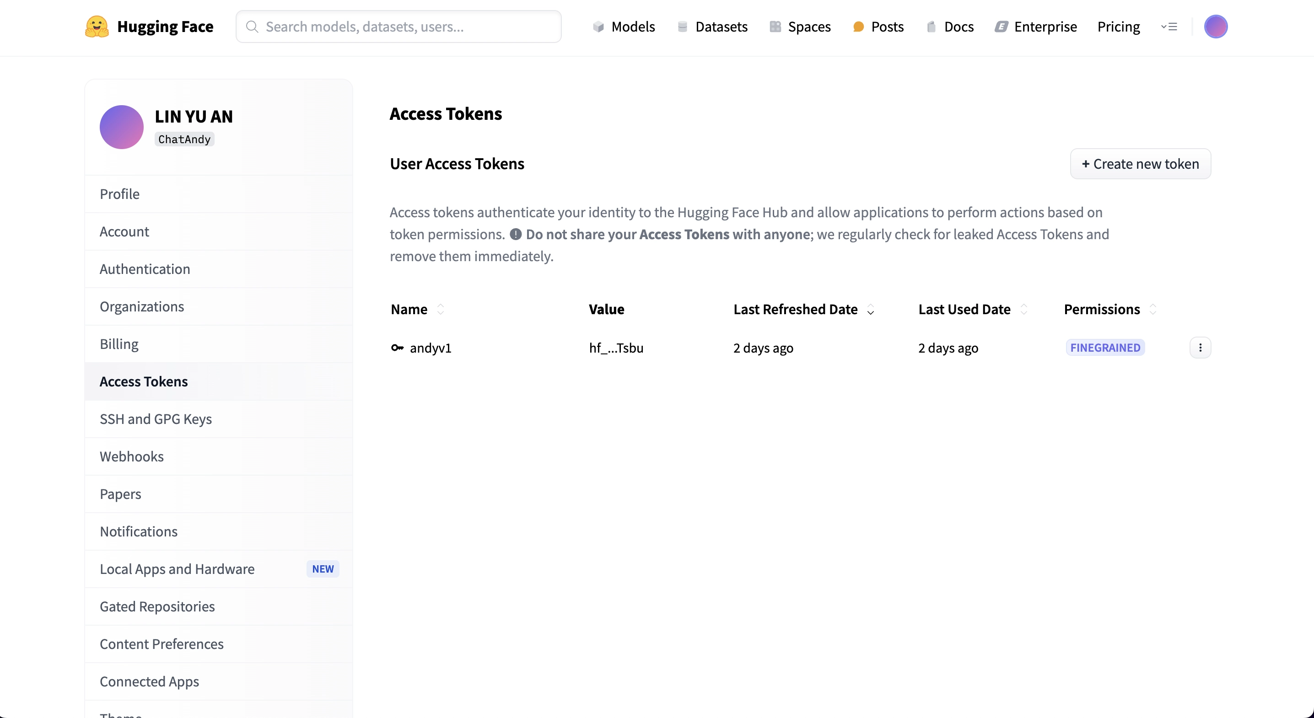Expand the more navigation menu
Viewport: 1314px width, 718px height.
pos(1169,27)
